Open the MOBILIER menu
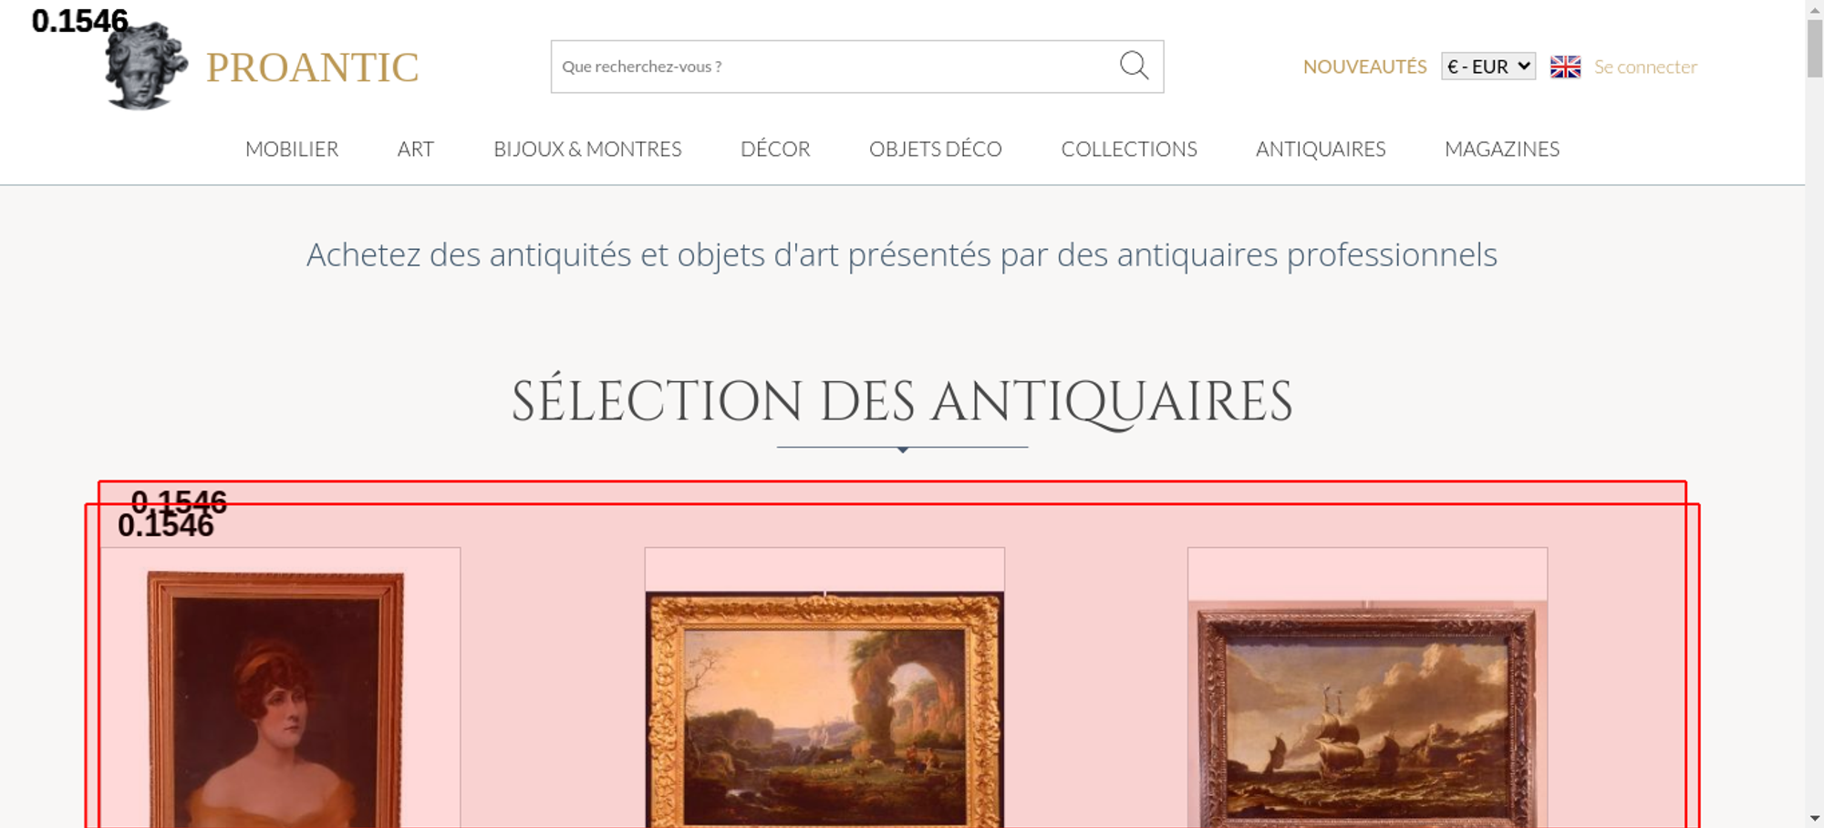The width and height of the screenshot is (1824, 828). (x=292, y=149)
